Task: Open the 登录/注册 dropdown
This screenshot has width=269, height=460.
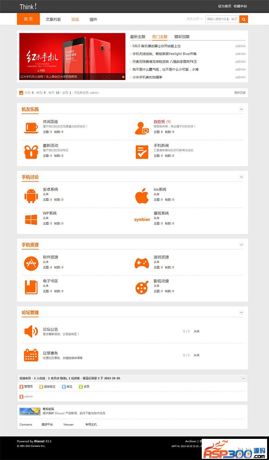Action: pos(194,19)
